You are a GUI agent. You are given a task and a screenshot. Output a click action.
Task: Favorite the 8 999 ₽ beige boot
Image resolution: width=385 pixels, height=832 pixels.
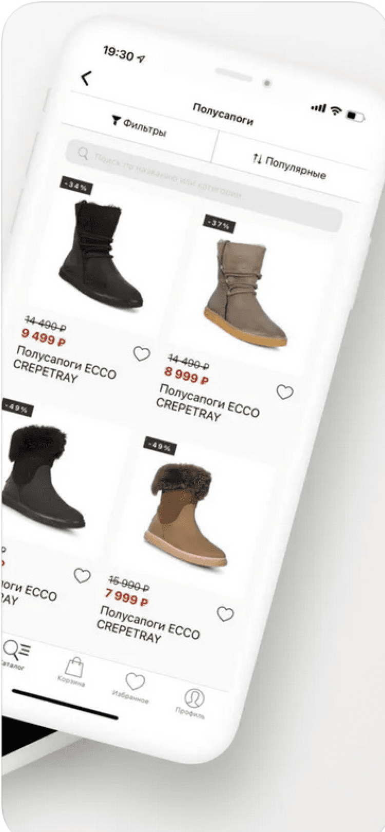click(x=285, y=392)
